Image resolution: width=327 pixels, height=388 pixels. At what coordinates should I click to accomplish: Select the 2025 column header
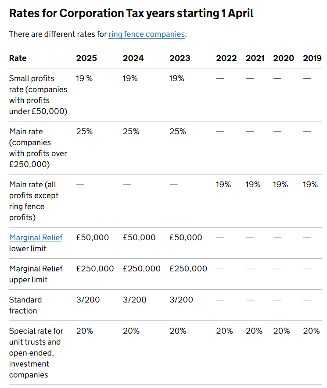(86, 58)
